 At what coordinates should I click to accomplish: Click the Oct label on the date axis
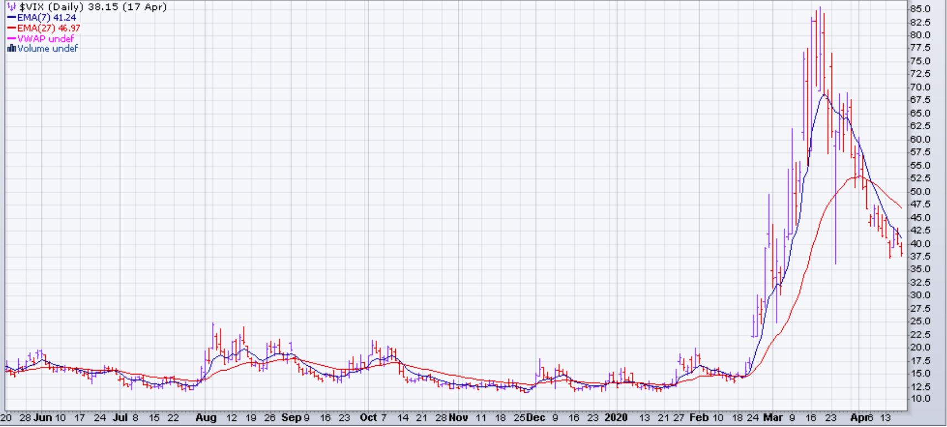[368, 418]
